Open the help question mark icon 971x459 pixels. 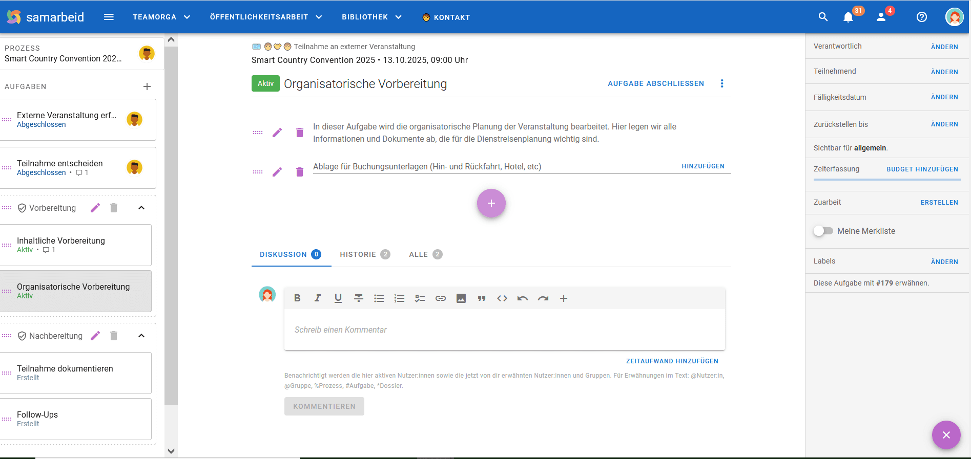[921, 17]
